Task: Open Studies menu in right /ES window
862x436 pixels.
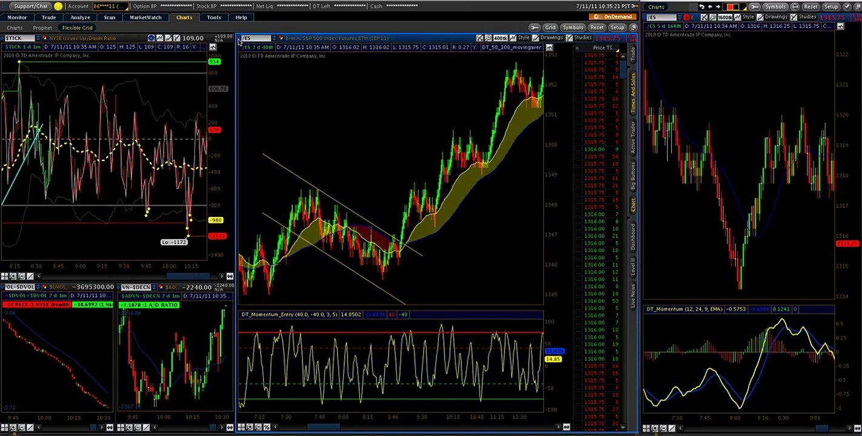Action: [x=803, y=17]
